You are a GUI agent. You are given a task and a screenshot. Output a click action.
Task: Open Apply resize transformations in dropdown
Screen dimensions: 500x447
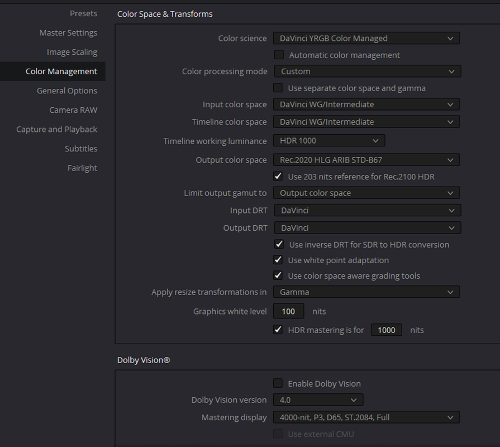click(366, 292)
